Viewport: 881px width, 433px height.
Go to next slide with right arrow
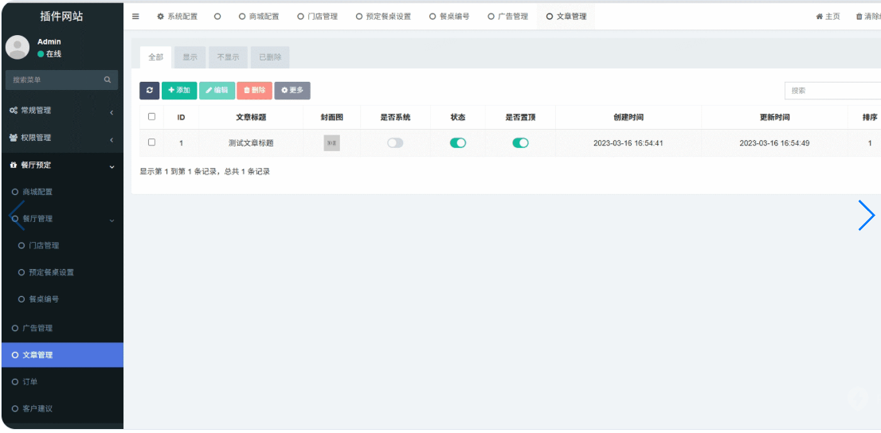point(866,215)
